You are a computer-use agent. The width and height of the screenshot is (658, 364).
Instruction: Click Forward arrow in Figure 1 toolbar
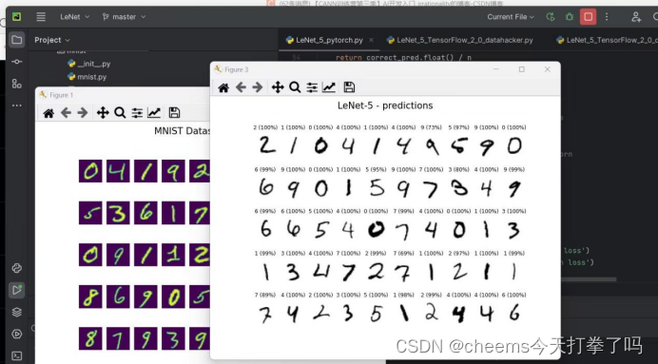[x=83, y=113]
